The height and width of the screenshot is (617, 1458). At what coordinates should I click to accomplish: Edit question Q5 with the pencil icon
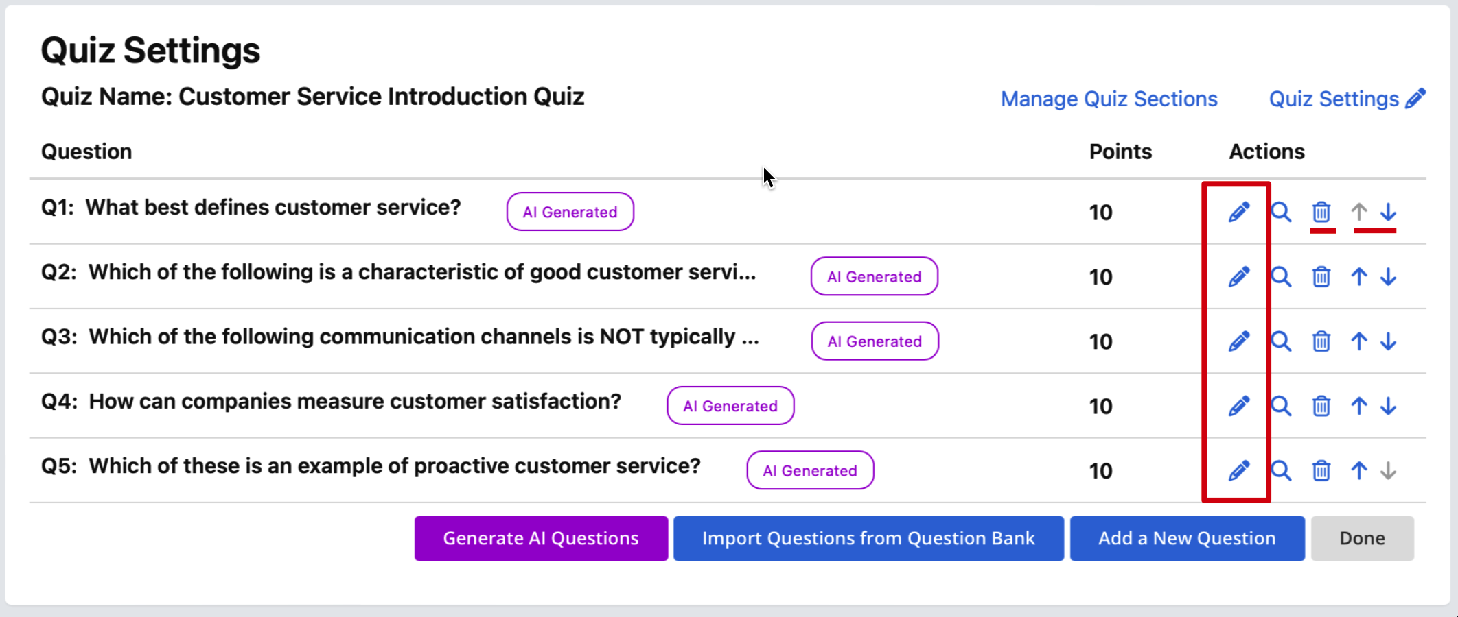(1239, 471)
